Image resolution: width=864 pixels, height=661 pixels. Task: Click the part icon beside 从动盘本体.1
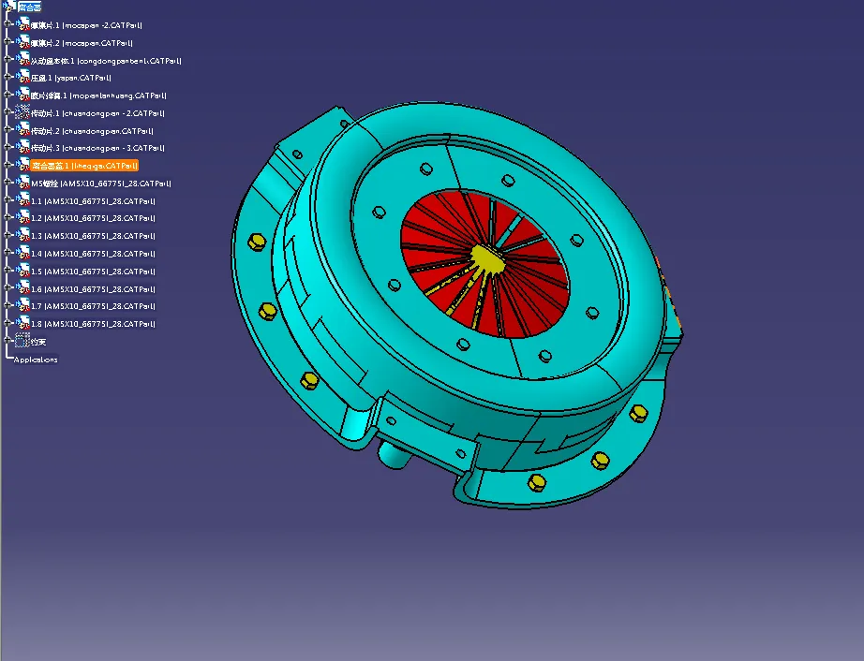[x=22, y=60]
